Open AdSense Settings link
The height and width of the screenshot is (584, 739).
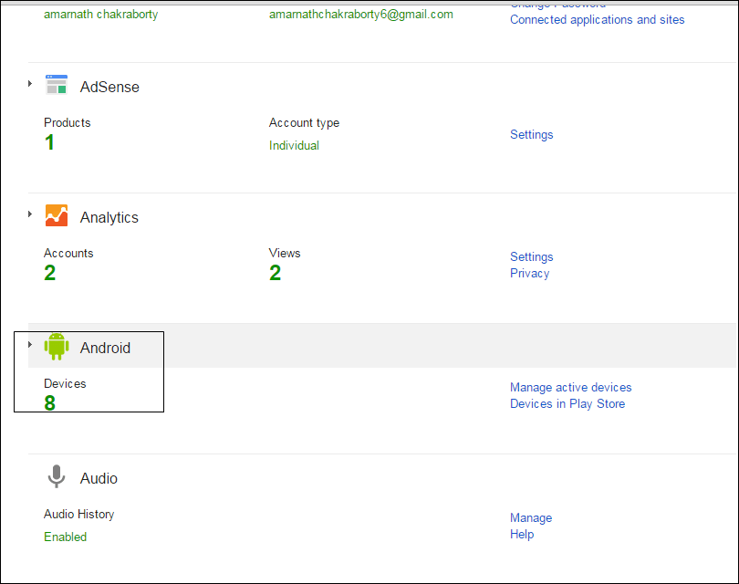532,135
